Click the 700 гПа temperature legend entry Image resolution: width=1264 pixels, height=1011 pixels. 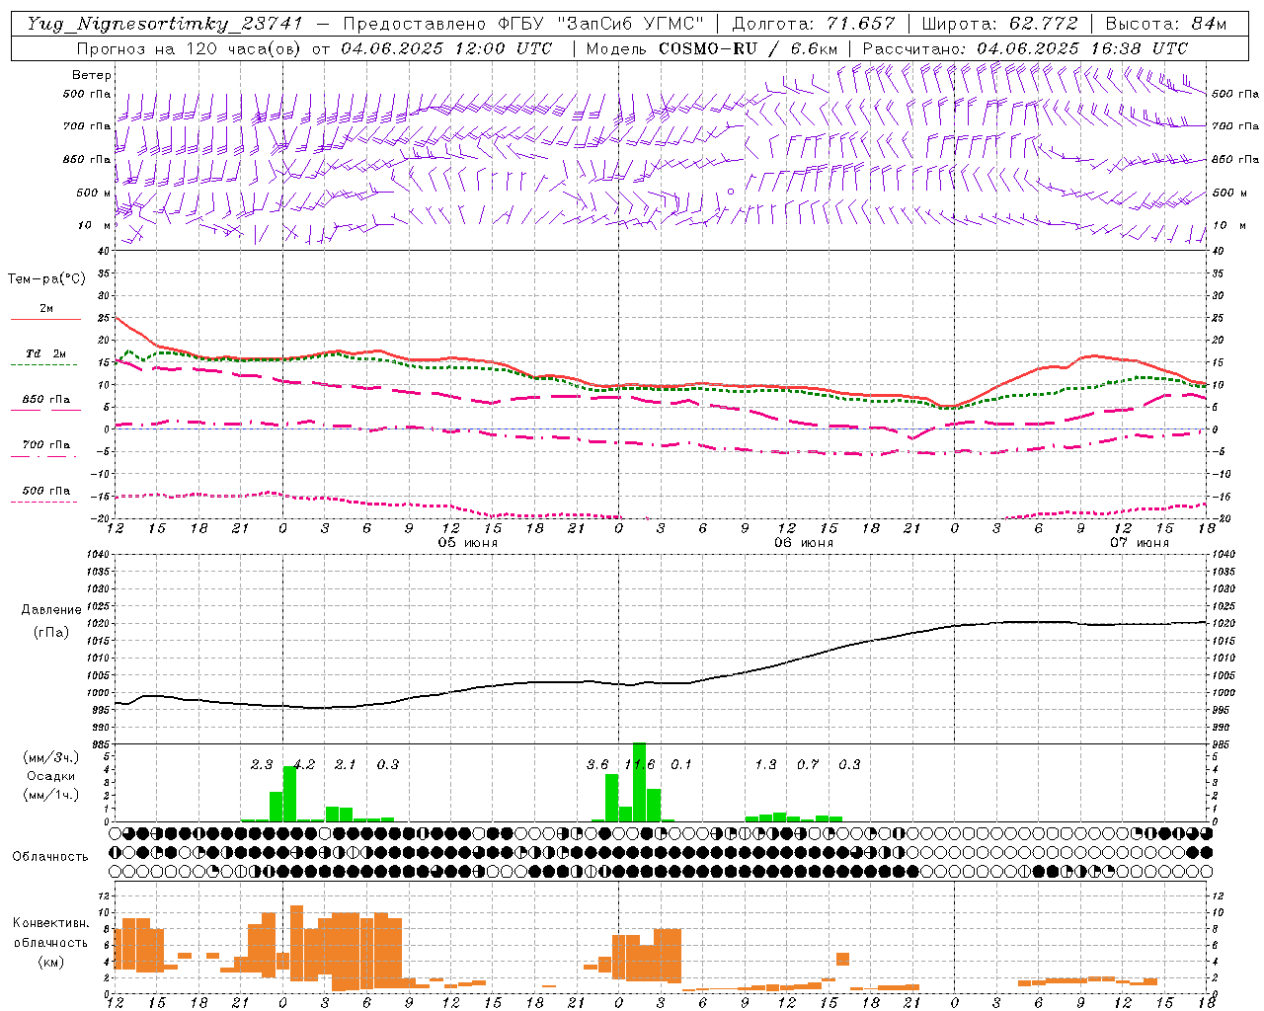(46, 445)
